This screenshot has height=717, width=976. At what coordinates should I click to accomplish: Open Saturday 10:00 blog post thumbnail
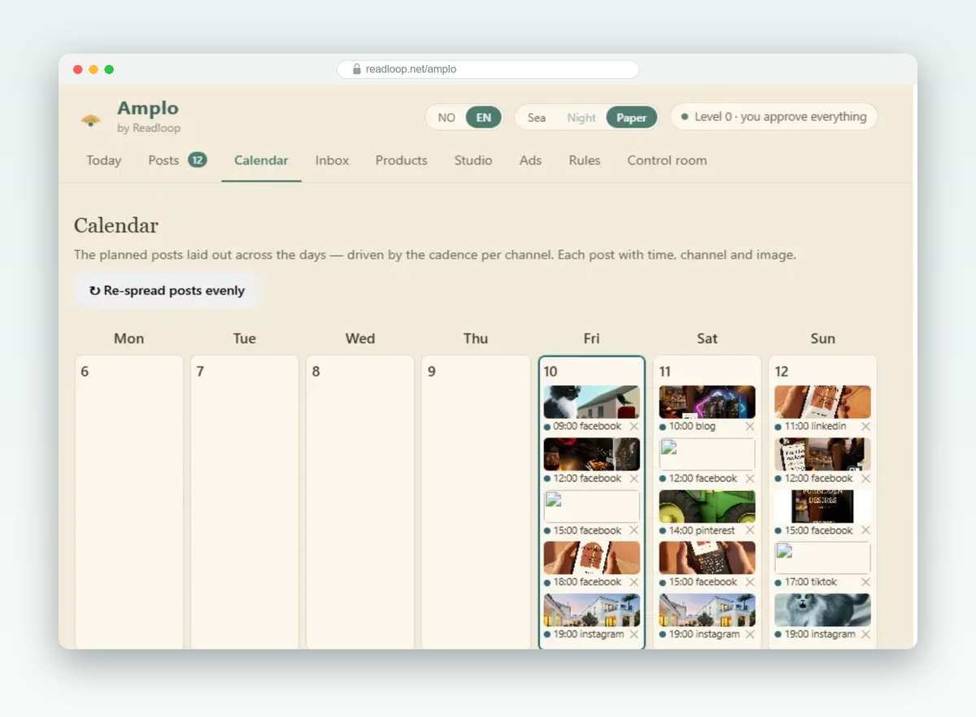click(x=707, y=402)
